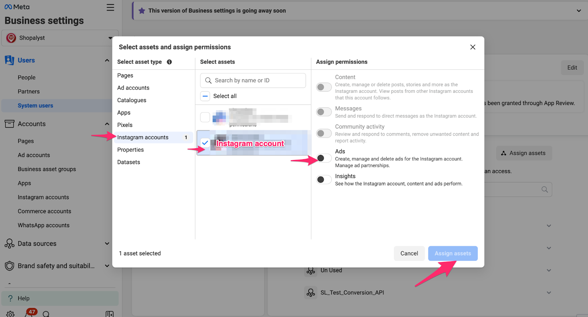Screen dimensions: 588x317
Task: Select Instagram accounts asset type in dialog
Action: [x=154, y=138]
